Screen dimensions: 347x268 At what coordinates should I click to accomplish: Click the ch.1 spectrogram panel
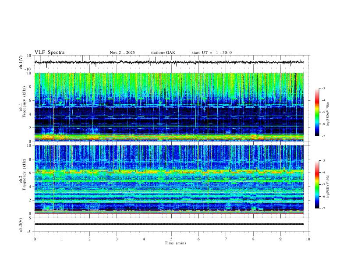(169, 107)
